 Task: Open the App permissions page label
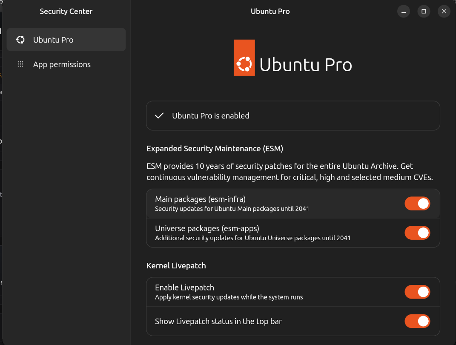click(62, 65)
